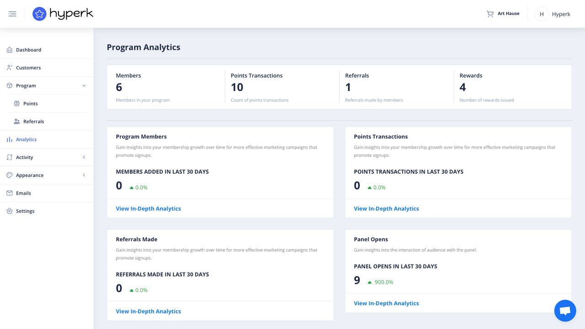Click the shopping cart icon next to Art Hause
This screenshot has width=585, height=329.
tap(489, 13)
